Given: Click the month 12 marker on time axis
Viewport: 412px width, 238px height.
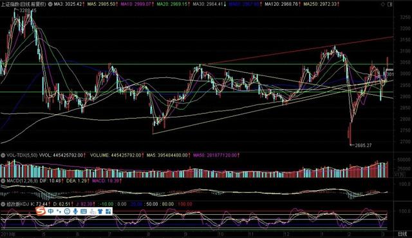Looking at the screenshot, I should pos(286,233).
